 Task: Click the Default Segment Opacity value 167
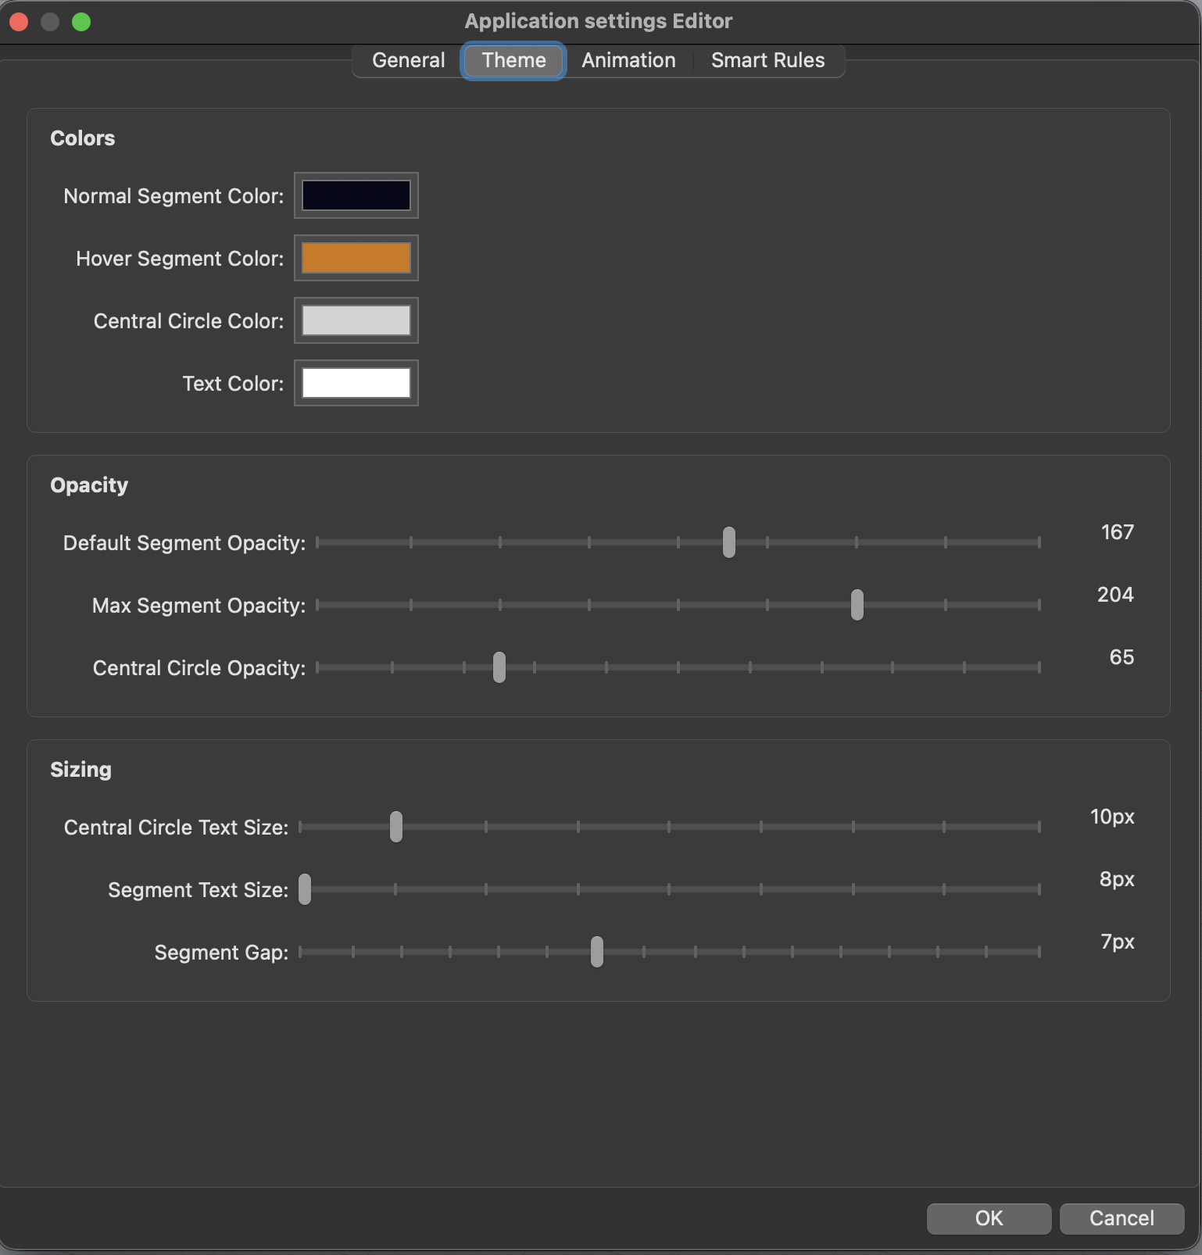pyautogui.click(x=1117, y=532)
